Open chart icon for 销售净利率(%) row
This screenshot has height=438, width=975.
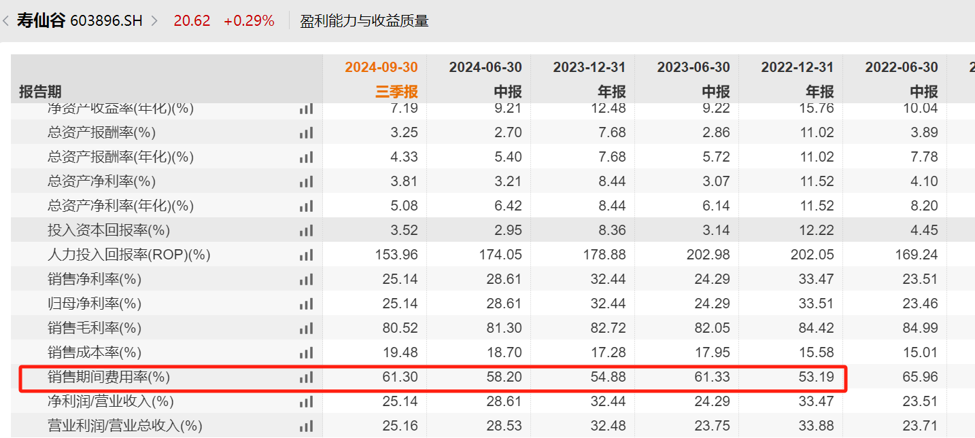click(306, 279)
